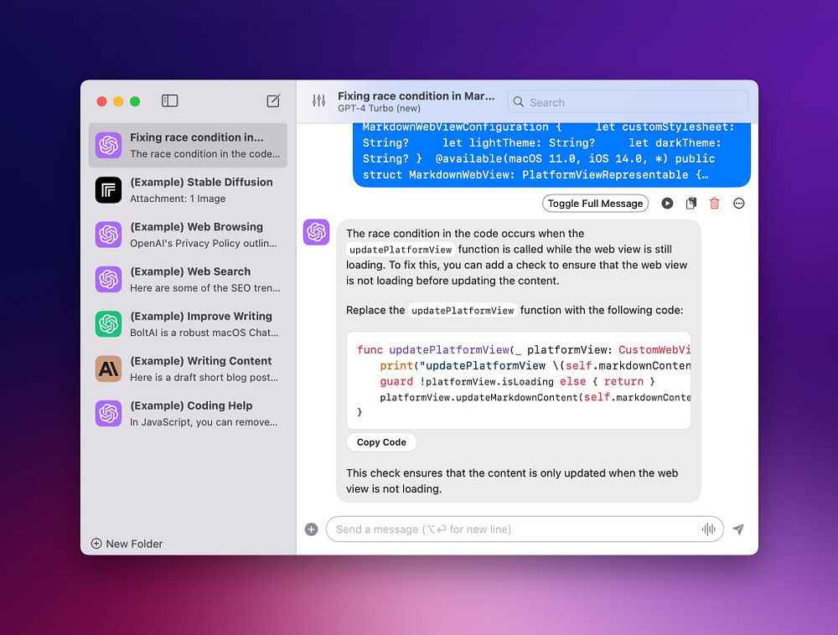Click the magnifier icon in Search
Viewport: 838px width, 635px height.
click(519, 101)
